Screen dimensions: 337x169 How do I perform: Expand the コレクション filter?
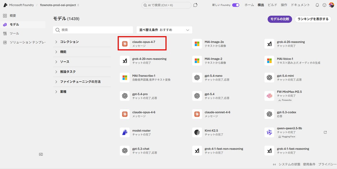tap(82, 42)
